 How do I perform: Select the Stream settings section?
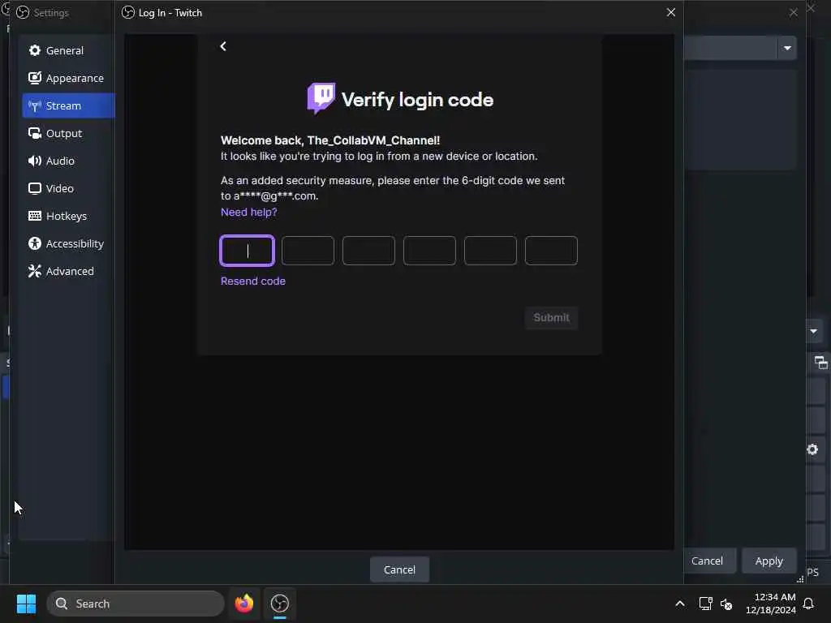coord(68,105)
